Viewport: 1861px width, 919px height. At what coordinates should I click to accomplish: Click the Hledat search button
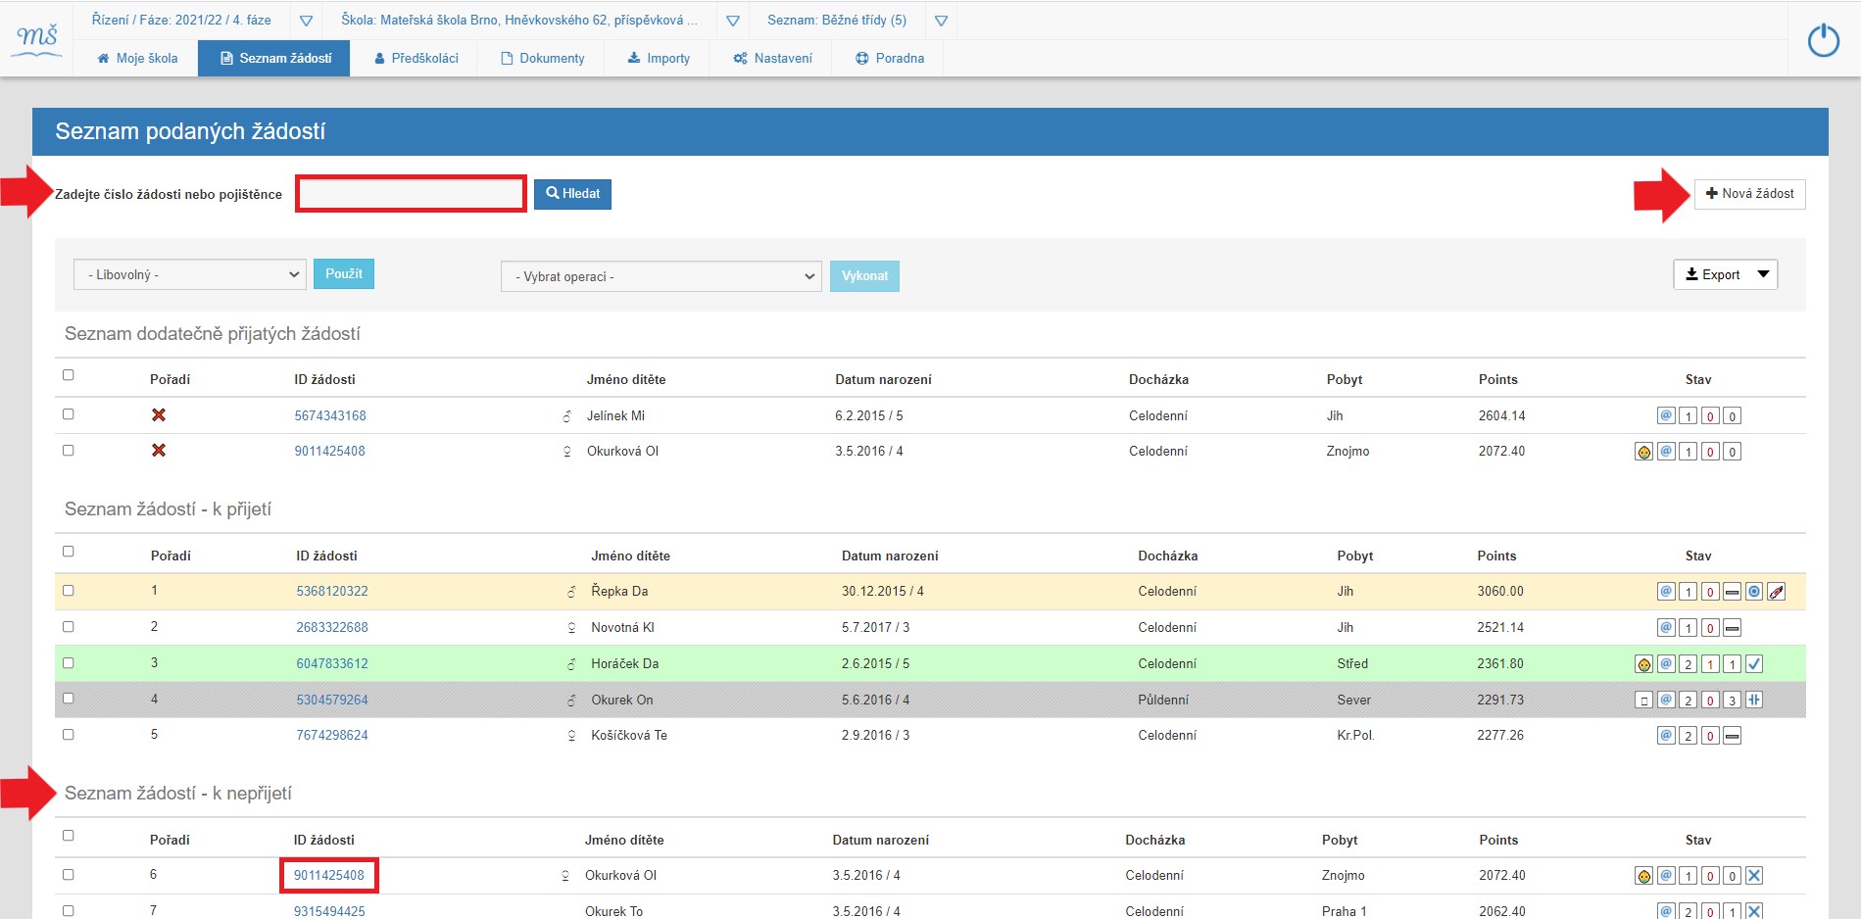click(572, 194)
